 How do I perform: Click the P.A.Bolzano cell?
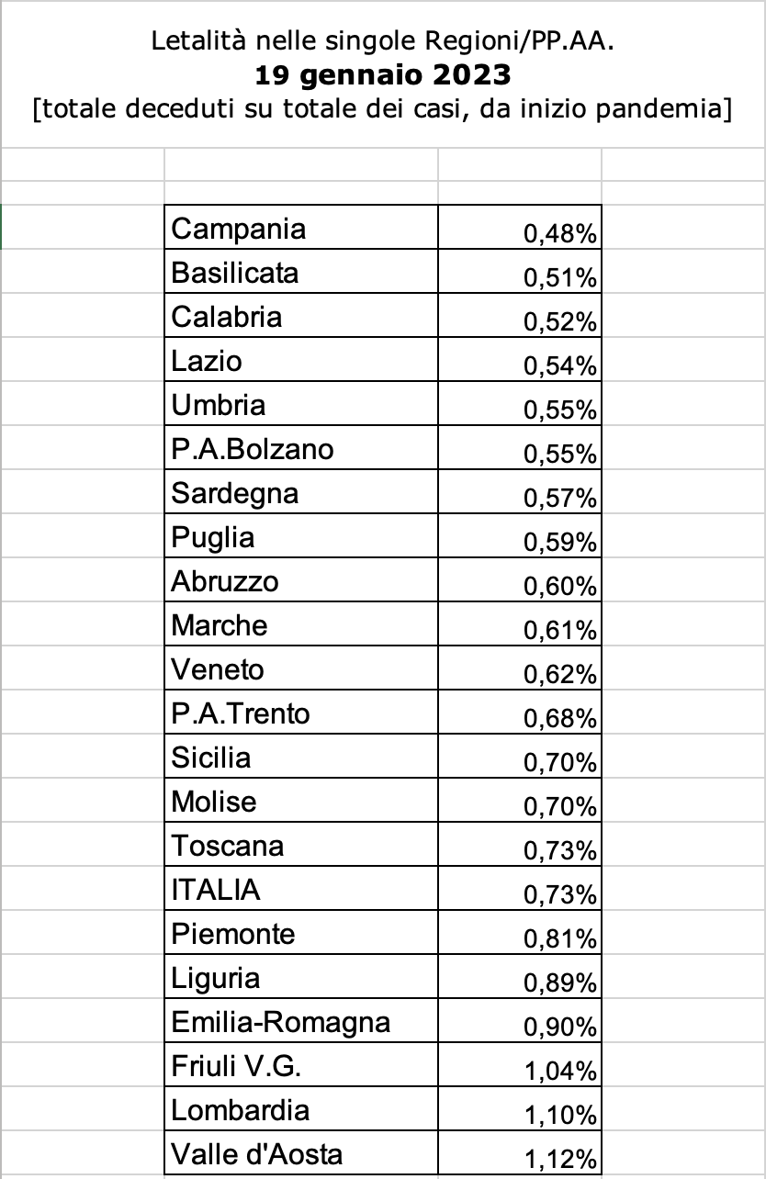pyautogui.click(x=301, y=448)
